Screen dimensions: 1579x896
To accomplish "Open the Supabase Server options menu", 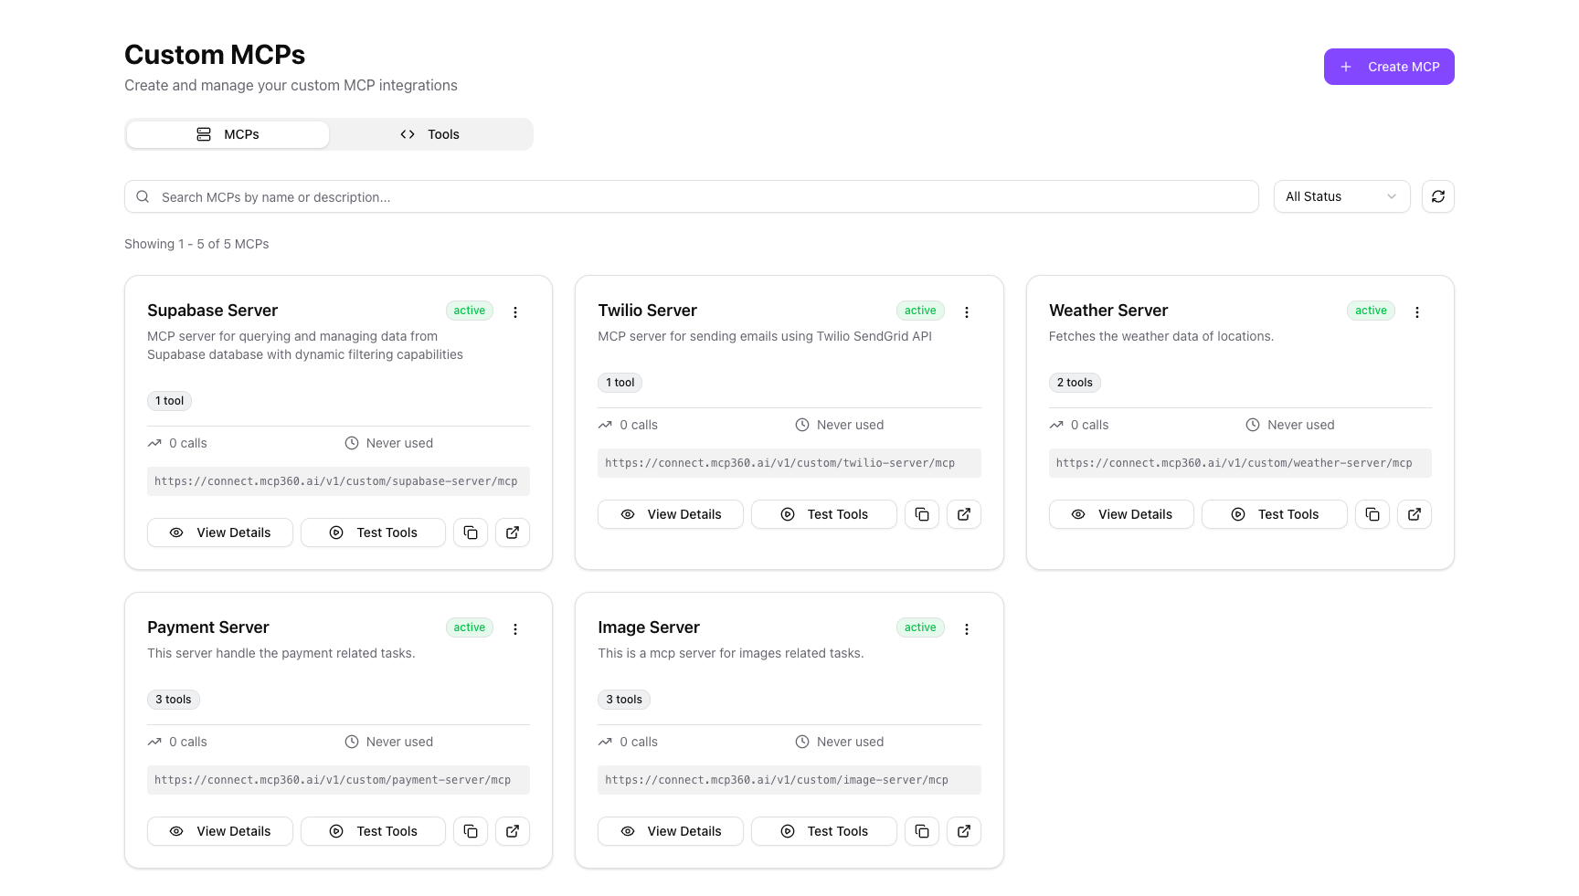I will pyautogui.click(x=514, y=311).
